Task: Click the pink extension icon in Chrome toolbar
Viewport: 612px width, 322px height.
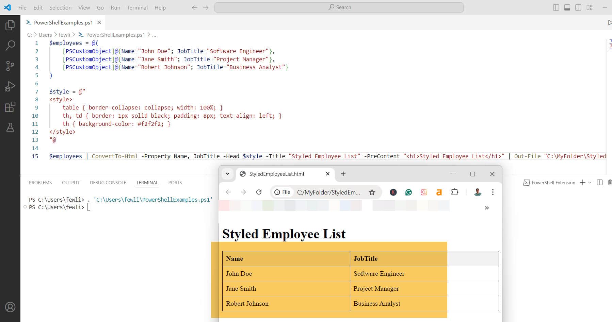Action: coord(424,192)
